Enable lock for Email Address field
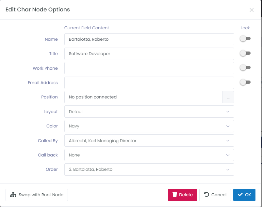Viewport: 262px width, 207px height. pos(245,82)
